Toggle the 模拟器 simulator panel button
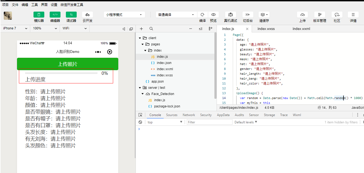Image resolution: width=364 pixels, height=173 pixels. (39, 15)
